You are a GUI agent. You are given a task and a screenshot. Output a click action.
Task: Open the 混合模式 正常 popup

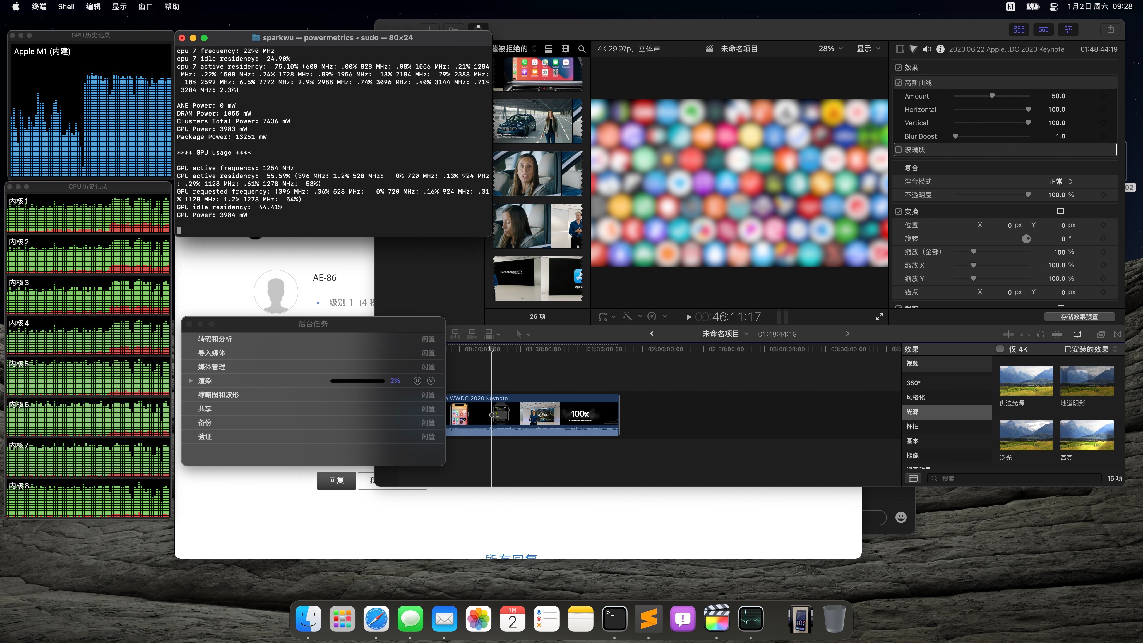point(1060,181)
